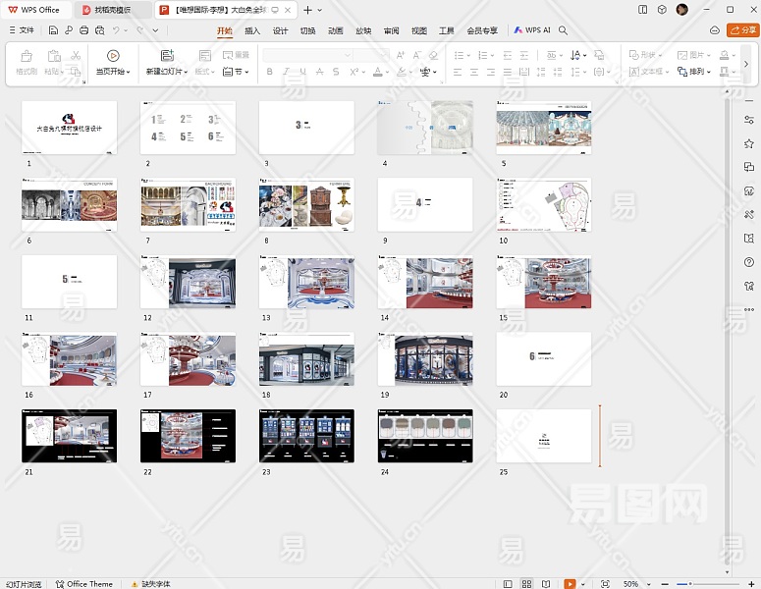Switch to the 插入 ribbon tab
The height and width of the screenshot is (589, 761).
point(252,30)
